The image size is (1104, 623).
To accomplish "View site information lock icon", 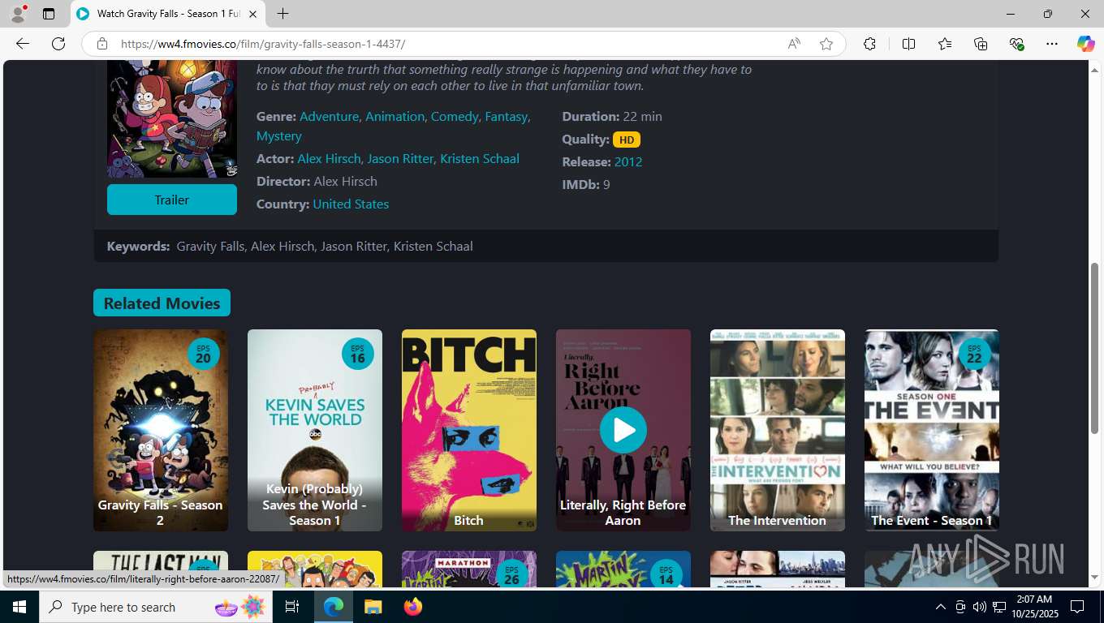I will [x=101, y=44].
